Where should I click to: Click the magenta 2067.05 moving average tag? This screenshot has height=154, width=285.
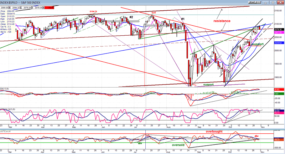pos(279,32)
